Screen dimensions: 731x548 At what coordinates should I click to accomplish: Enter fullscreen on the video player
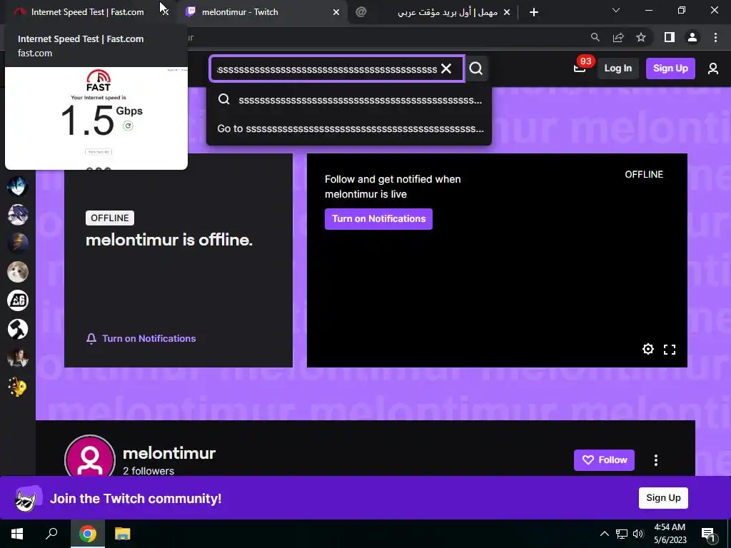(670, 349)
